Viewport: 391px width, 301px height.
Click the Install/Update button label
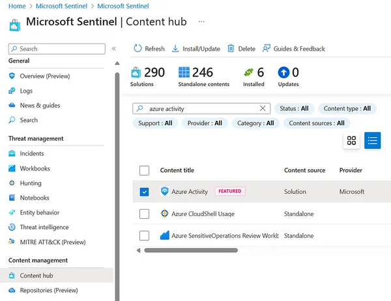201,49
